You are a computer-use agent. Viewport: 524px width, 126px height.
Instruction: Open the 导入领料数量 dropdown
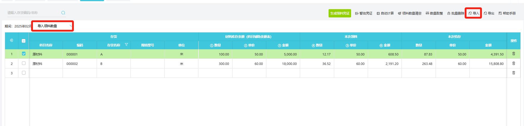[x=53, y=26]
